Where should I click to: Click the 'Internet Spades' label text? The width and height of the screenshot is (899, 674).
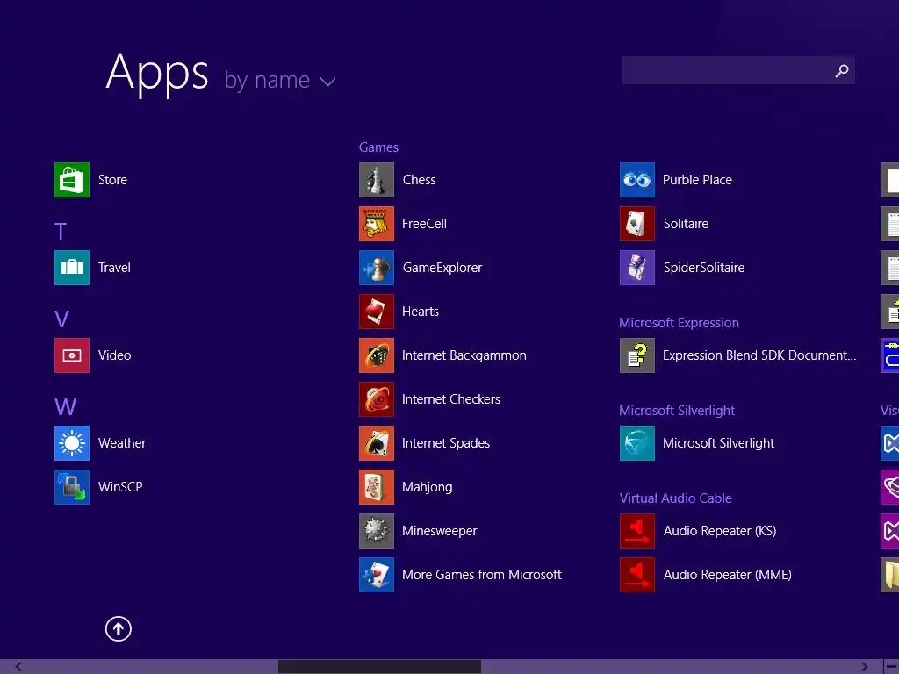point(446,443)
